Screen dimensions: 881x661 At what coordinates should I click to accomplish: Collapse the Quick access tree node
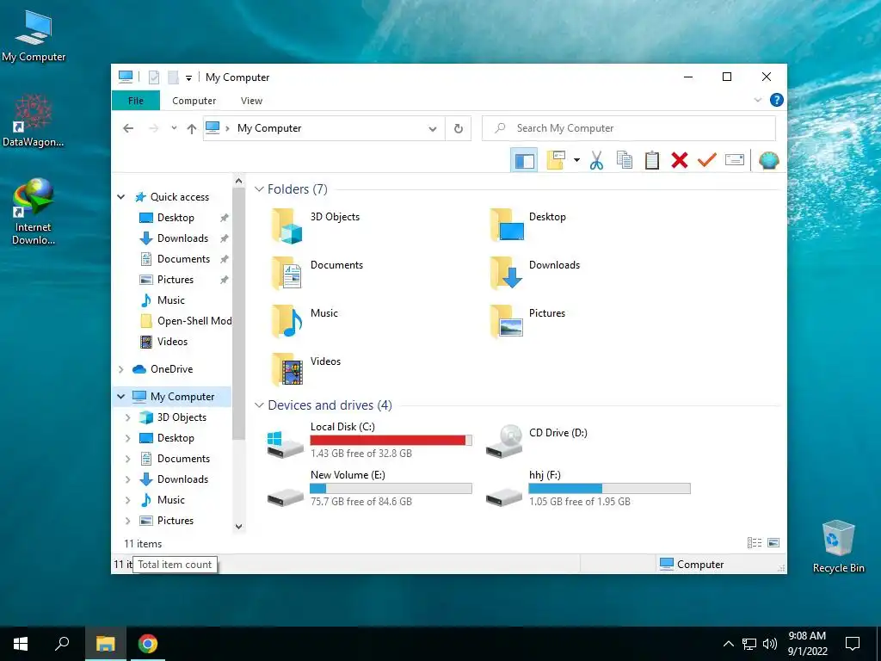tap(120, 197)
